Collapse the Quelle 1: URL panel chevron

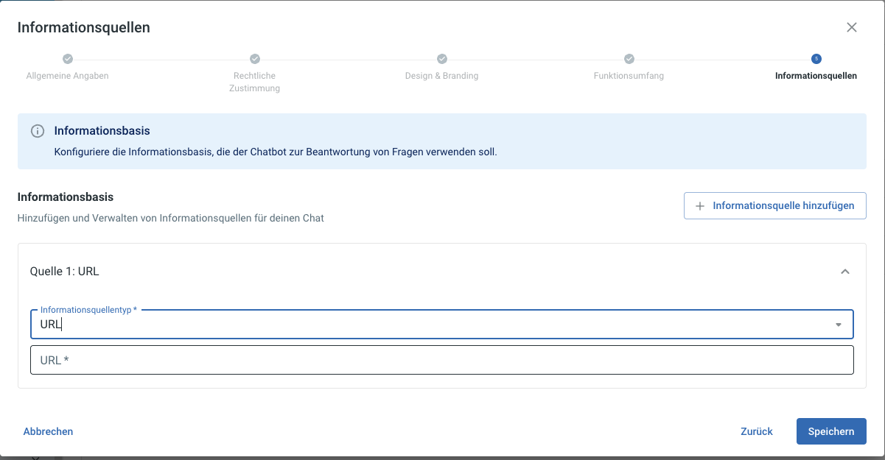845,272
